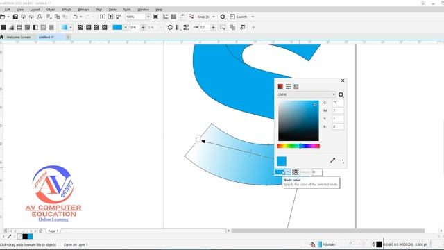This screenshot has width=444, height=250.
Task: Show color viewers red square icon
Action: coord(280,86)
